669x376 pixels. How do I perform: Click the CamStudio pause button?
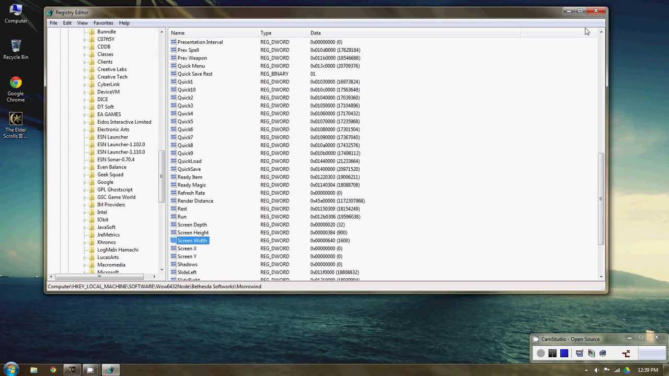click(x=552, y=354)
